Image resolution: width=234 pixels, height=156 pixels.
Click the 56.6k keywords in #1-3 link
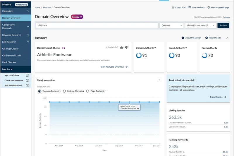[225, 152]
